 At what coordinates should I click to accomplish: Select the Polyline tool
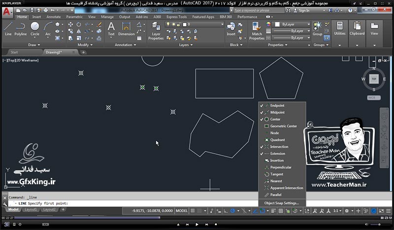pos(20,29)
